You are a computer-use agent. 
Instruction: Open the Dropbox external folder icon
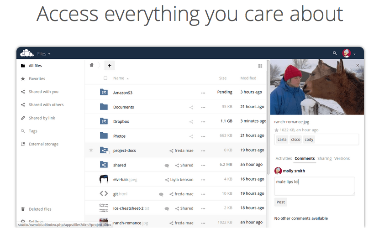pos(104,121)
